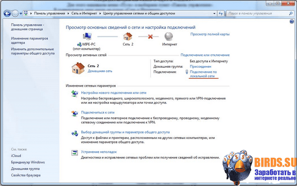Screen dimensions: 297x186
Task: Open Help via question mark icon
Action: [x=292, y=22]
